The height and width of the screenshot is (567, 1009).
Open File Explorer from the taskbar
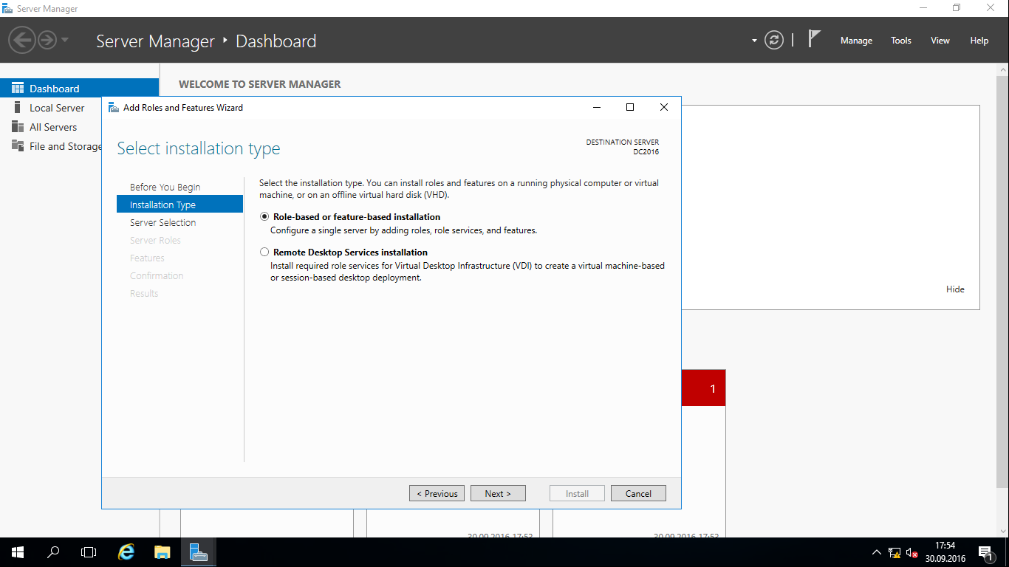163,552
